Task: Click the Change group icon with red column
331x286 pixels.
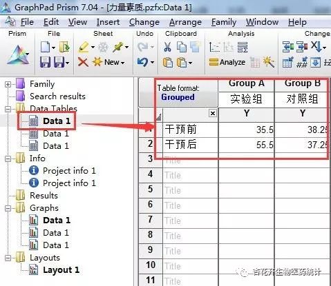Action: click(x=302, y=47)
